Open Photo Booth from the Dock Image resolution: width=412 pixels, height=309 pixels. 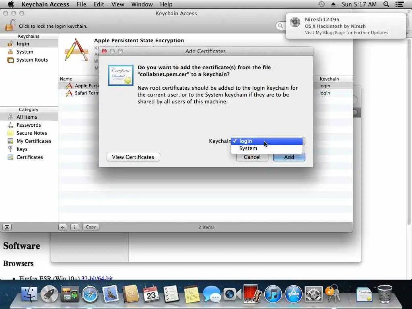pyautogui.click(x=252, y=294)
